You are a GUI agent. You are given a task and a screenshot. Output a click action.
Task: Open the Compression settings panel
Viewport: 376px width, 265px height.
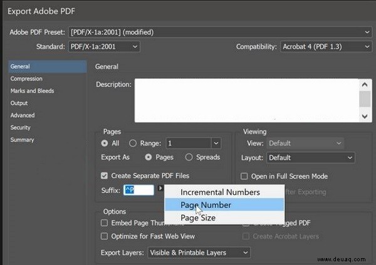(26, 79)
